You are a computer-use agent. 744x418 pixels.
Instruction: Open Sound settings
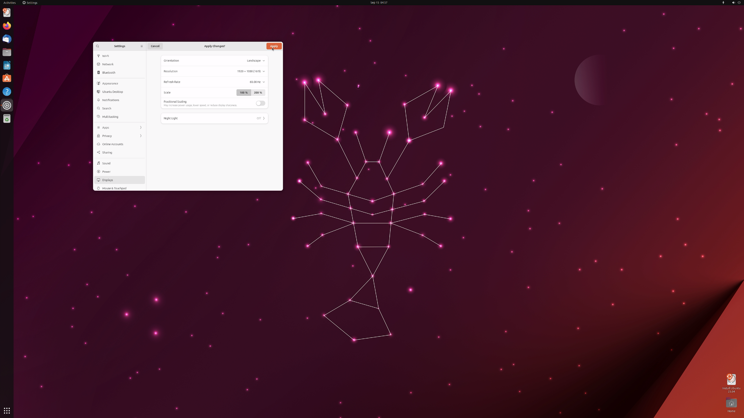(119, 163)
